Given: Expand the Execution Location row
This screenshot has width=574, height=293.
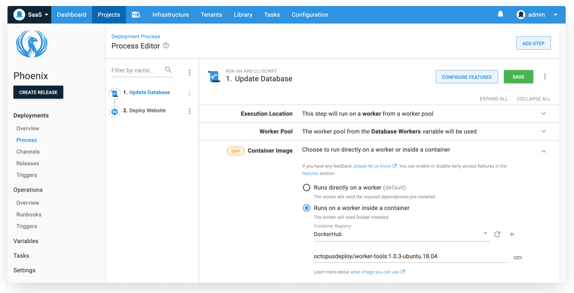Looking at the screenshot, I should 543,114.
